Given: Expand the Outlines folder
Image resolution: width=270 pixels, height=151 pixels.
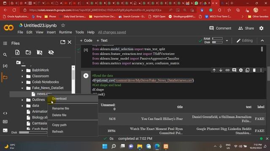Looking at the screenshot, I should tap(22, 100).
